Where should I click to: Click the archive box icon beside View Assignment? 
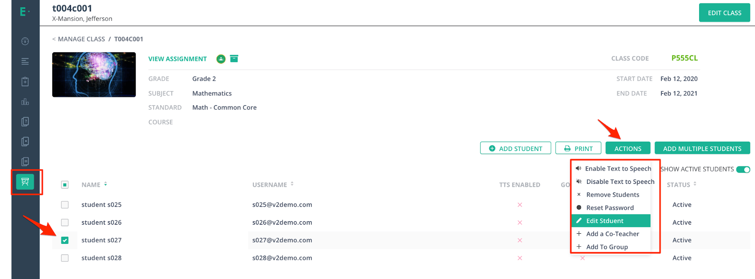[x=234, y=59]
